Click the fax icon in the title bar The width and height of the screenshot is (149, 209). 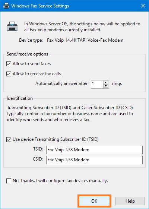(6, 6)
